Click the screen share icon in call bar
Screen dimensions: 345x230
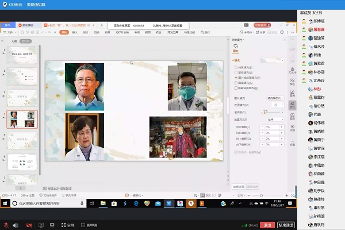tap(41, 225)
